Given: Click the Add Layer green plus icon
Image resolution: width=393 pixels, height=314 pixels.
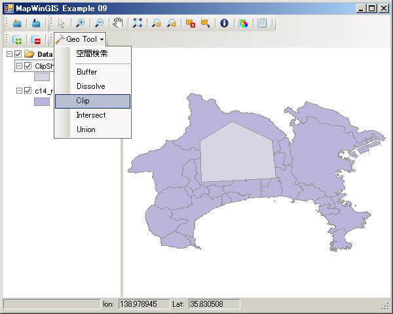Looking at the screenshot, I should click(x=17, y=40).
